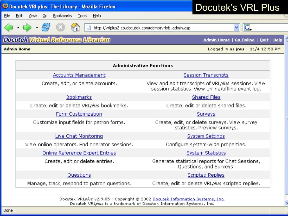The height and width of the screenshot is (216, 288).
Task: Open the Help link in page header
Action: click(x=278, y=40)
